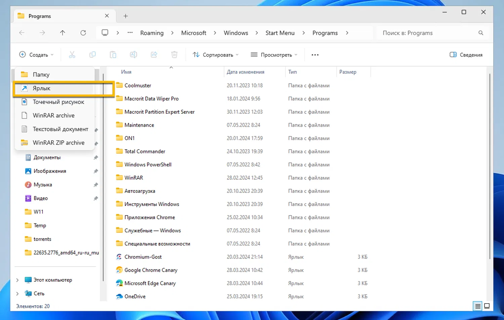Click the Share icon in the toolbar

coord(154,55)
